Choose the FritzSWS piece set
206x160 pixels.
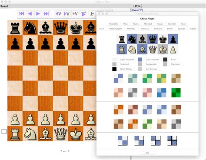(113, 24)
